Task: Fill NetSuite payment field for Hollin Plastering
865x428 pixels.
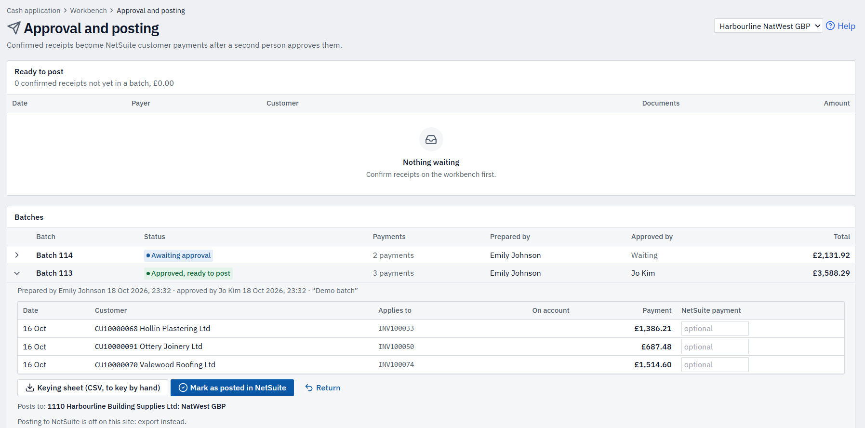Action: (x=715, y=329)
